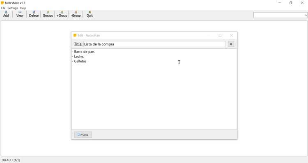Maximize the Edit - NotesMan dialog
Viewport: 308px width, 163px height.
[x=220, y=35]
